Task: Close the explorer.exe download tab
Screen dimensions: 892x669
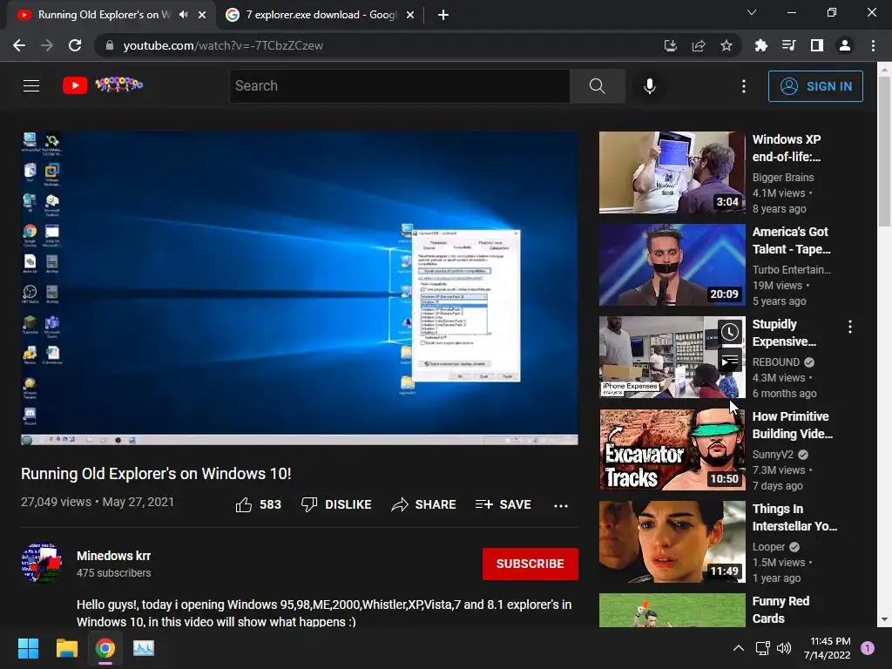Action: (410, 16)
